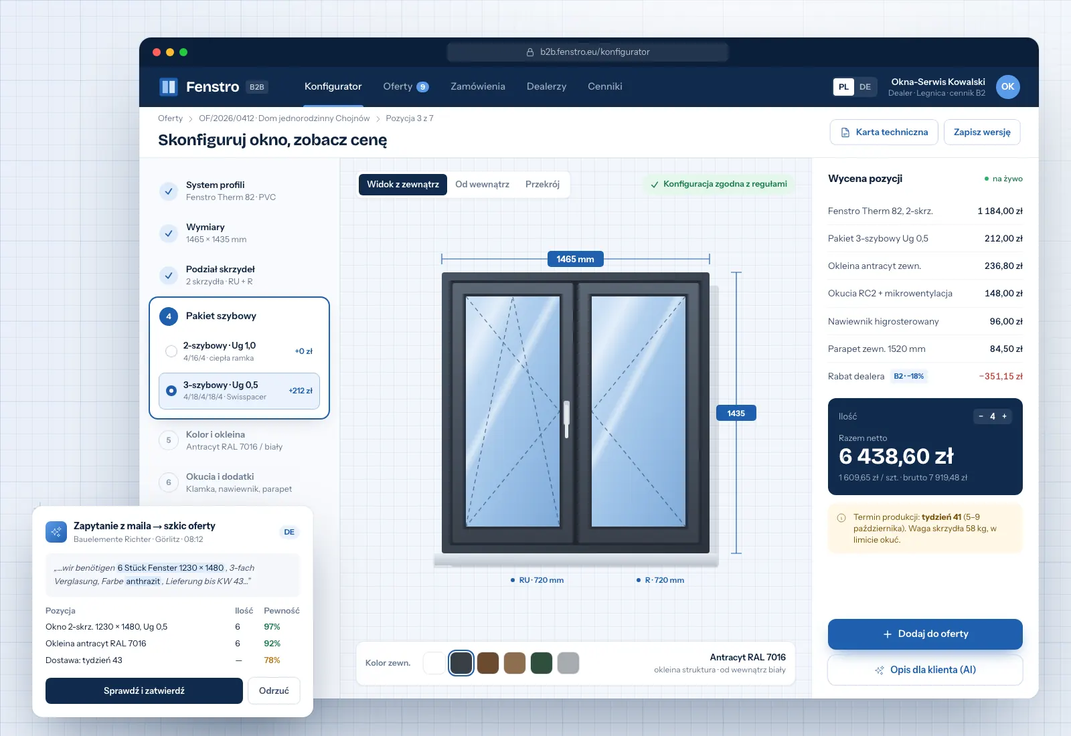Open the Zamówienia tab
This screenshot has height=736, width=1071.
[478, 86]
